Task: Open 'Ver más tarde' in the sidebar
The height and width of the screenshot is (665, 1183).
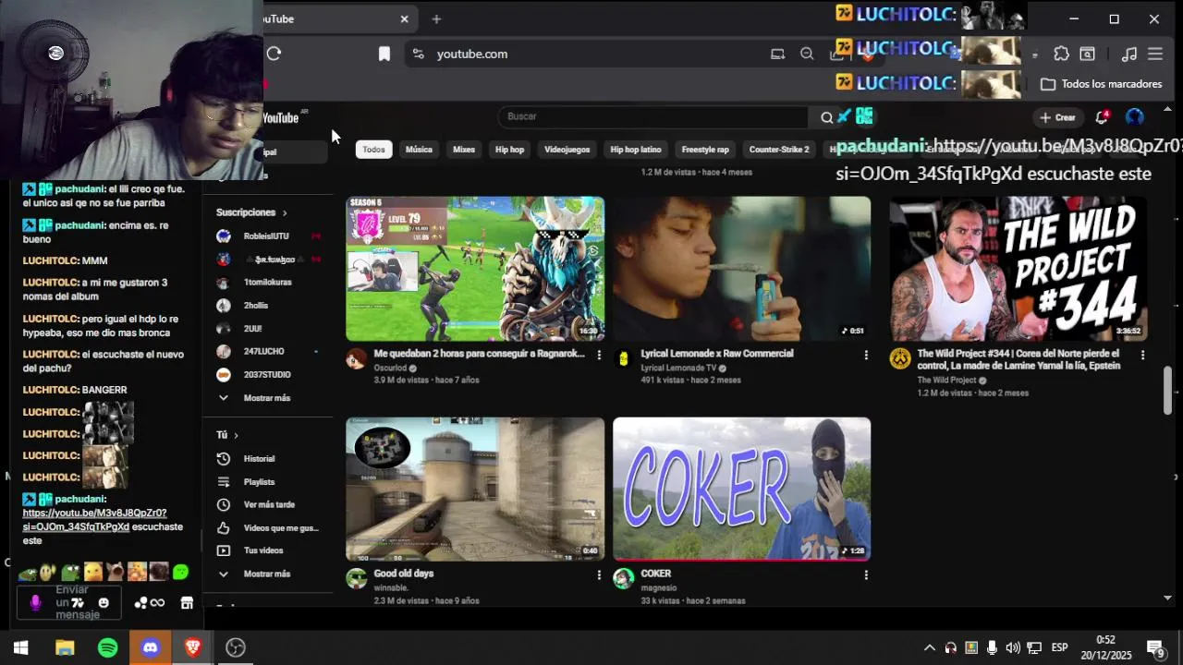Action: (268, 505)
